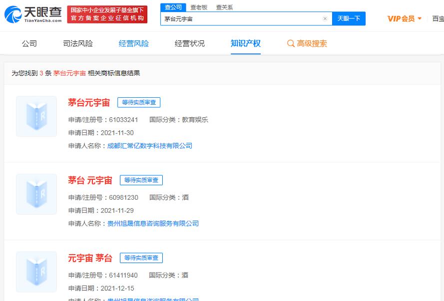Viewport: 444px width, 301px height.
Task: Switch to the 经营状况 tab
Action: (190, 43)
